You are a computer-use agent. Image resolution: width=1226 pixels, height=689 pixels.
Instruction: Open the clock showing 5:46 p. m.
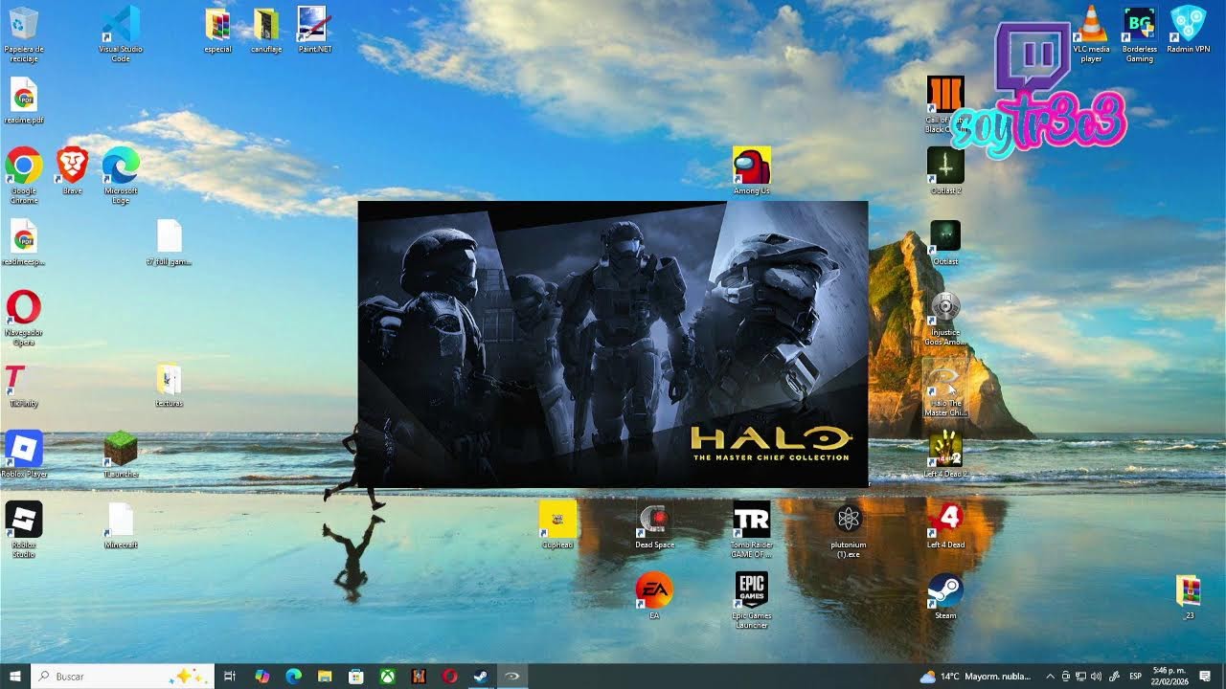coord(1168,677)
